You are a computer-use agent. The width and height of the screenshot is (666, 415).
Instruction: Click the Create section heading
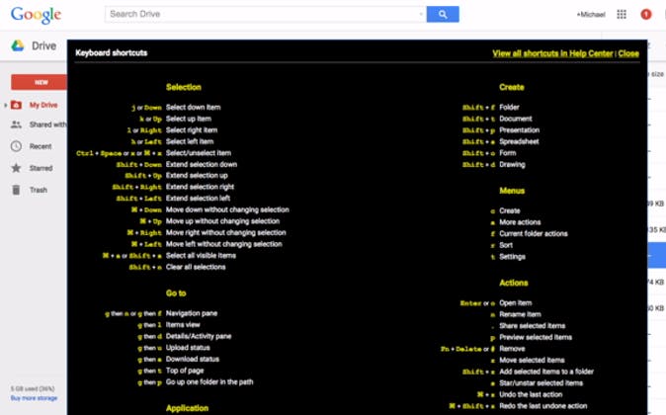click(x=512, y=87)
